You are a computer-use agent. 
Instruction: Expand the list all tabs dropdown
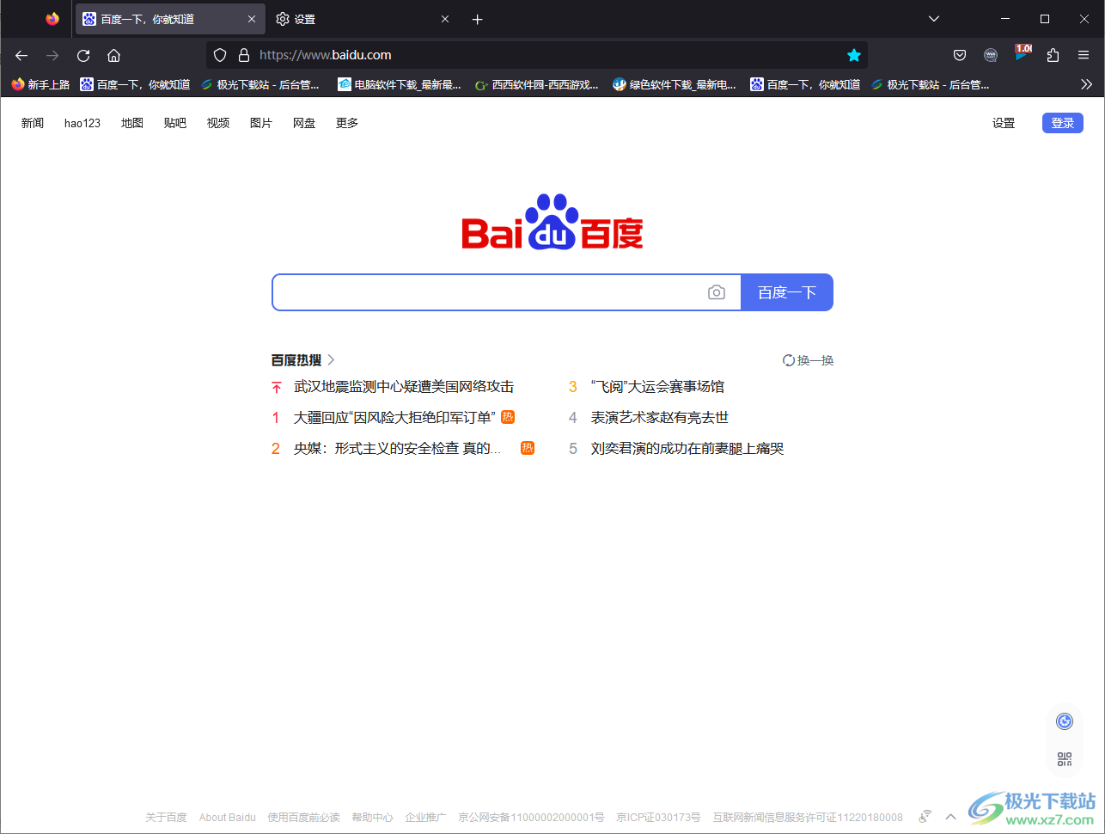click(x=934, y=19)
